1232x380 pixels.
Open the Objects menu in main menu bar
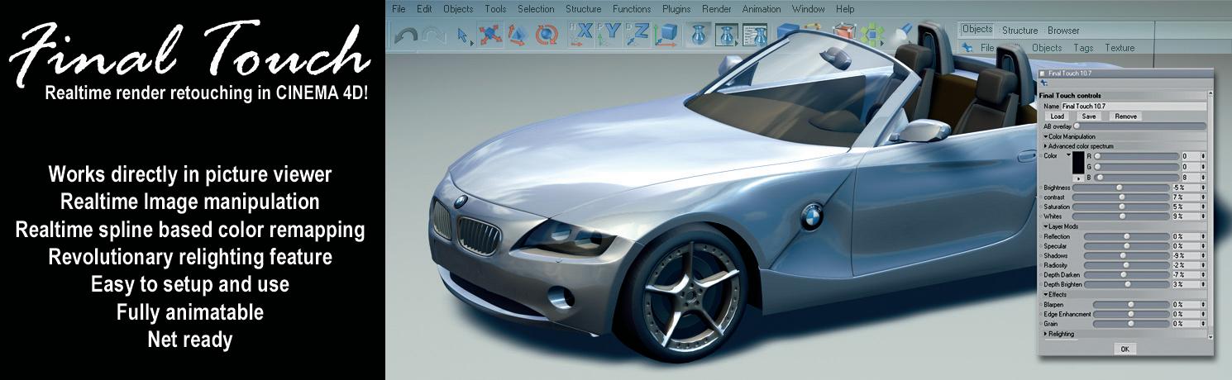coord(458,9)
